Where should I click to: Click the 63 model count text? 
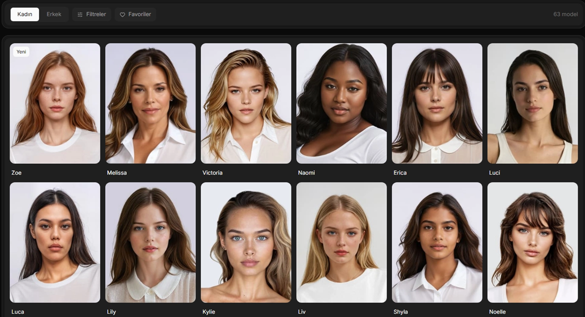click(x=565, y=14)
